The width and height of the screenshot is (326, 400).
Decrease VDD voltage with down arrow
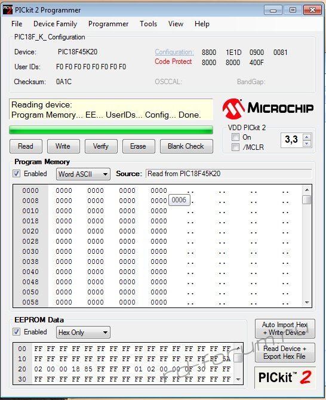click(x=307, y=144)
